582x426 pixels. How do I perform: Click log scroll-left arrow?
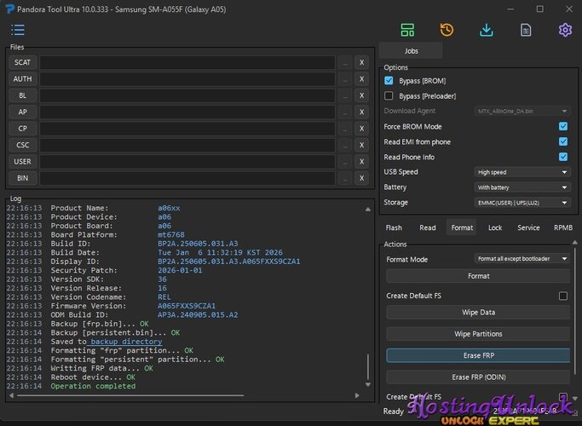point(12,395)
